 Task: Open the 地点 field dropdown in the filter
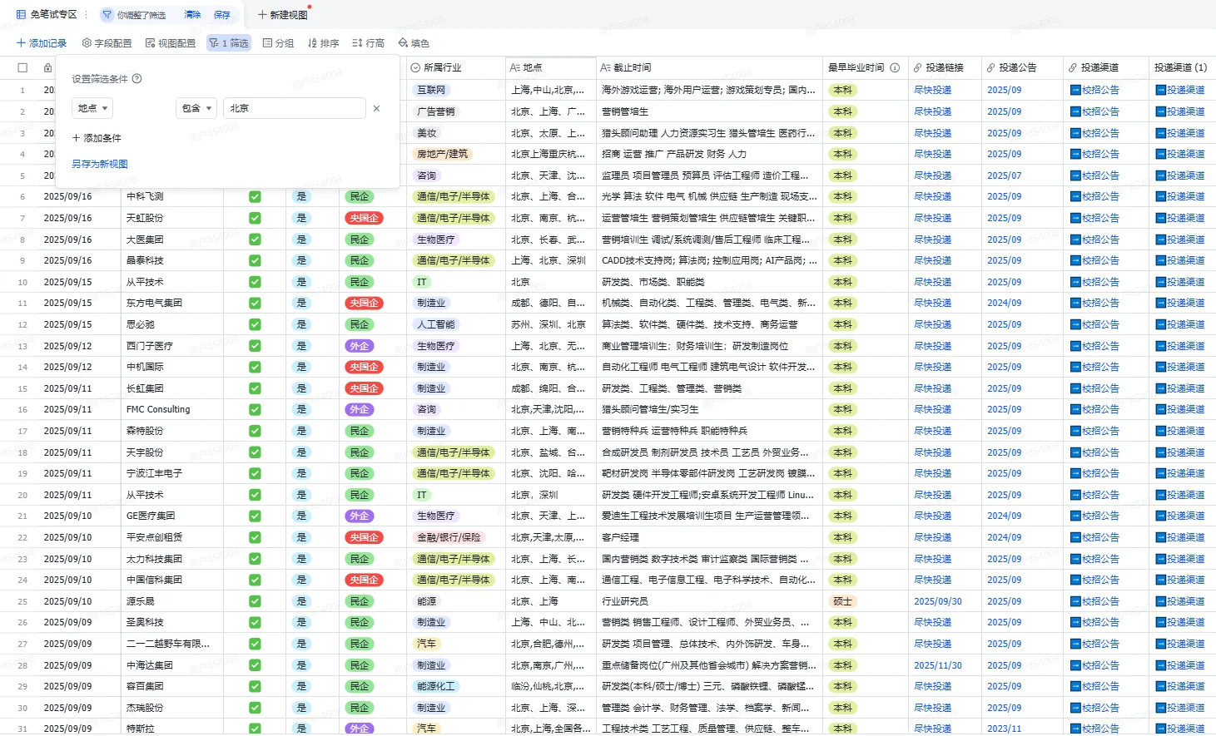[x=92, y=108]
